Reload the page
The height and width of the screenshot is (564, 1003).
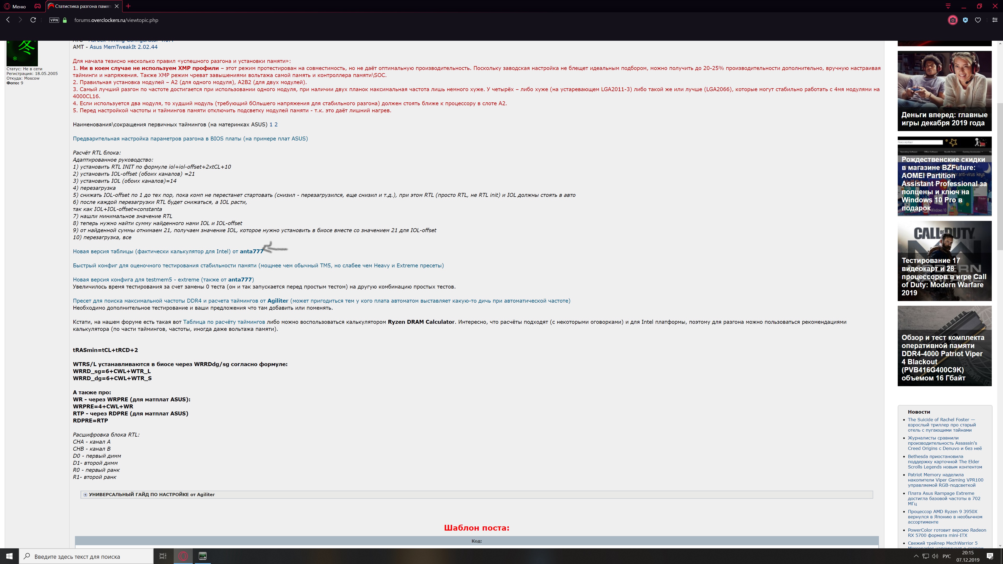click(x=33, y=20)
